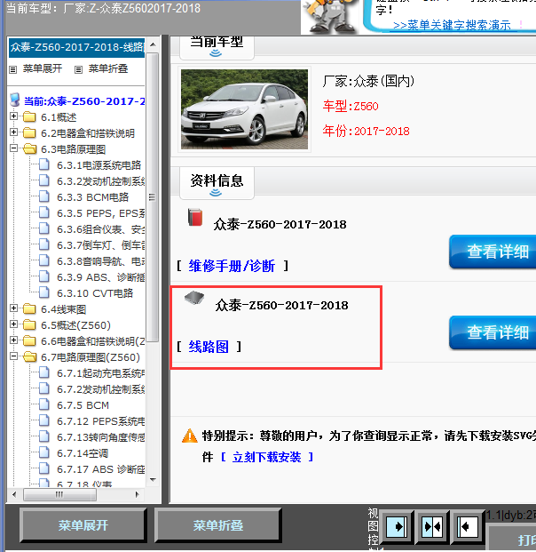The image size is (536, 552).
Task: Click 当前:众泰-Z560-2017 root node
Action: (84, 101)
